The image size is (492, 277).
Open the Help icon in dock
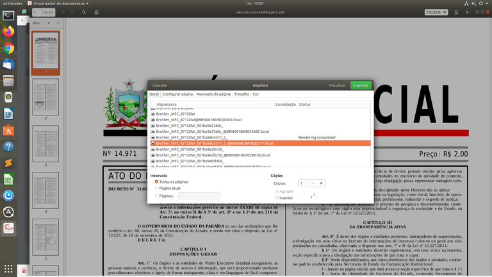pyautogui.click(x=8, y=146)
